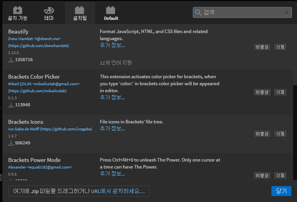Select the Brackets Color Picker title
This screenshot has width=297, height=202.
click(x=34, y=77)
